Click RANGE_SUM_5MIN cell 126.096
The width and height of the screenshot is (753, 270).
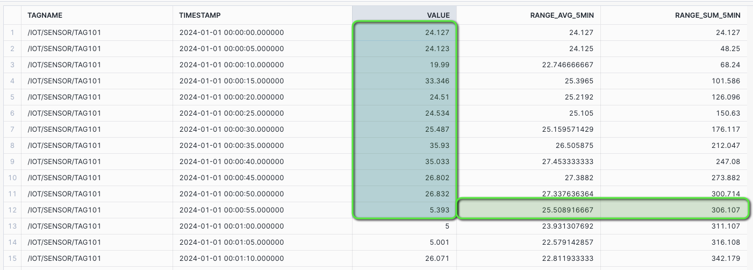click(x=674, y=97)
